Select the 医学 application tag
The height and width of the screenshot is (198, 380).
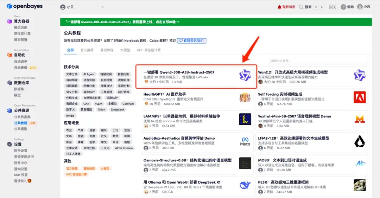coord(92,142)
